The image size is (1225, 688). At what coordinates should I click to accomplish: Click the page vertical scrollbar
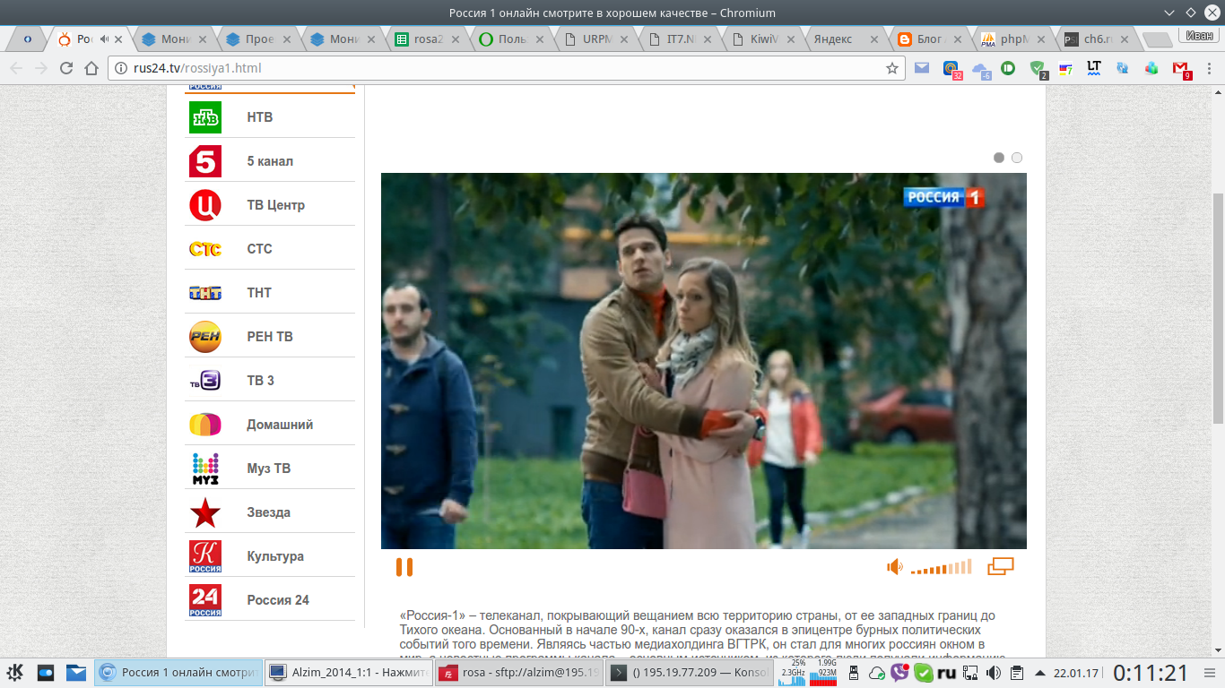point(1217,307)
